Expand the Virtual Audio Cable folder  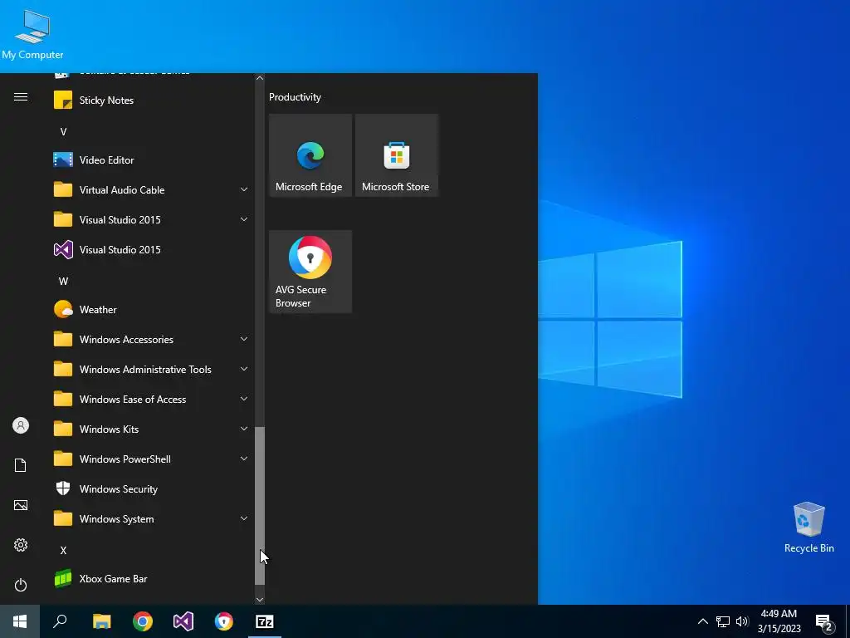[244, 190]
